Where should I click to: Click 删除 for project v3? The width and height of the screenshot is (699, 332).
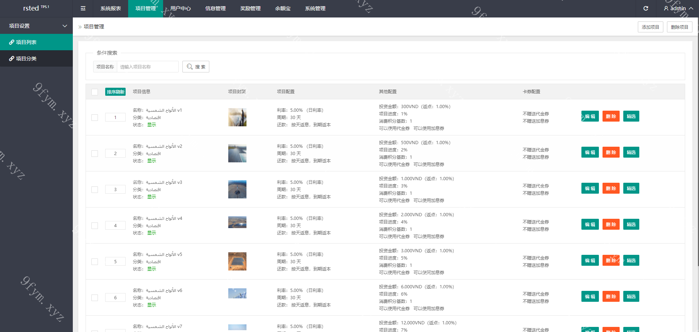point(611,188)
